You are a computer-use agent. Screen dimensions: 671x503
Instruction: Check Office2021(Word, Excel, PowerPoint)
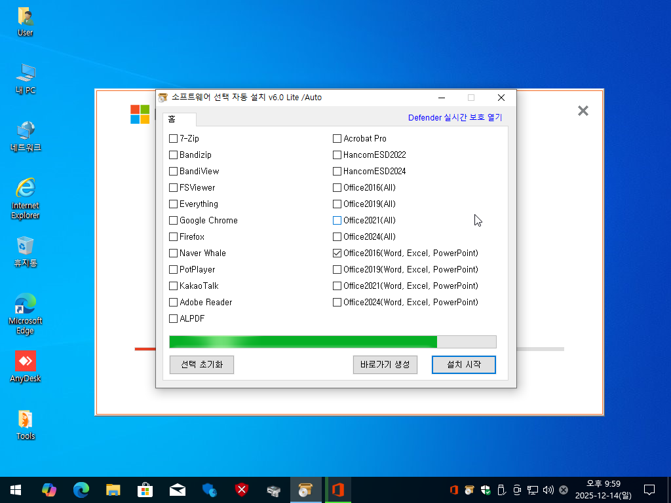click(337, 286)
